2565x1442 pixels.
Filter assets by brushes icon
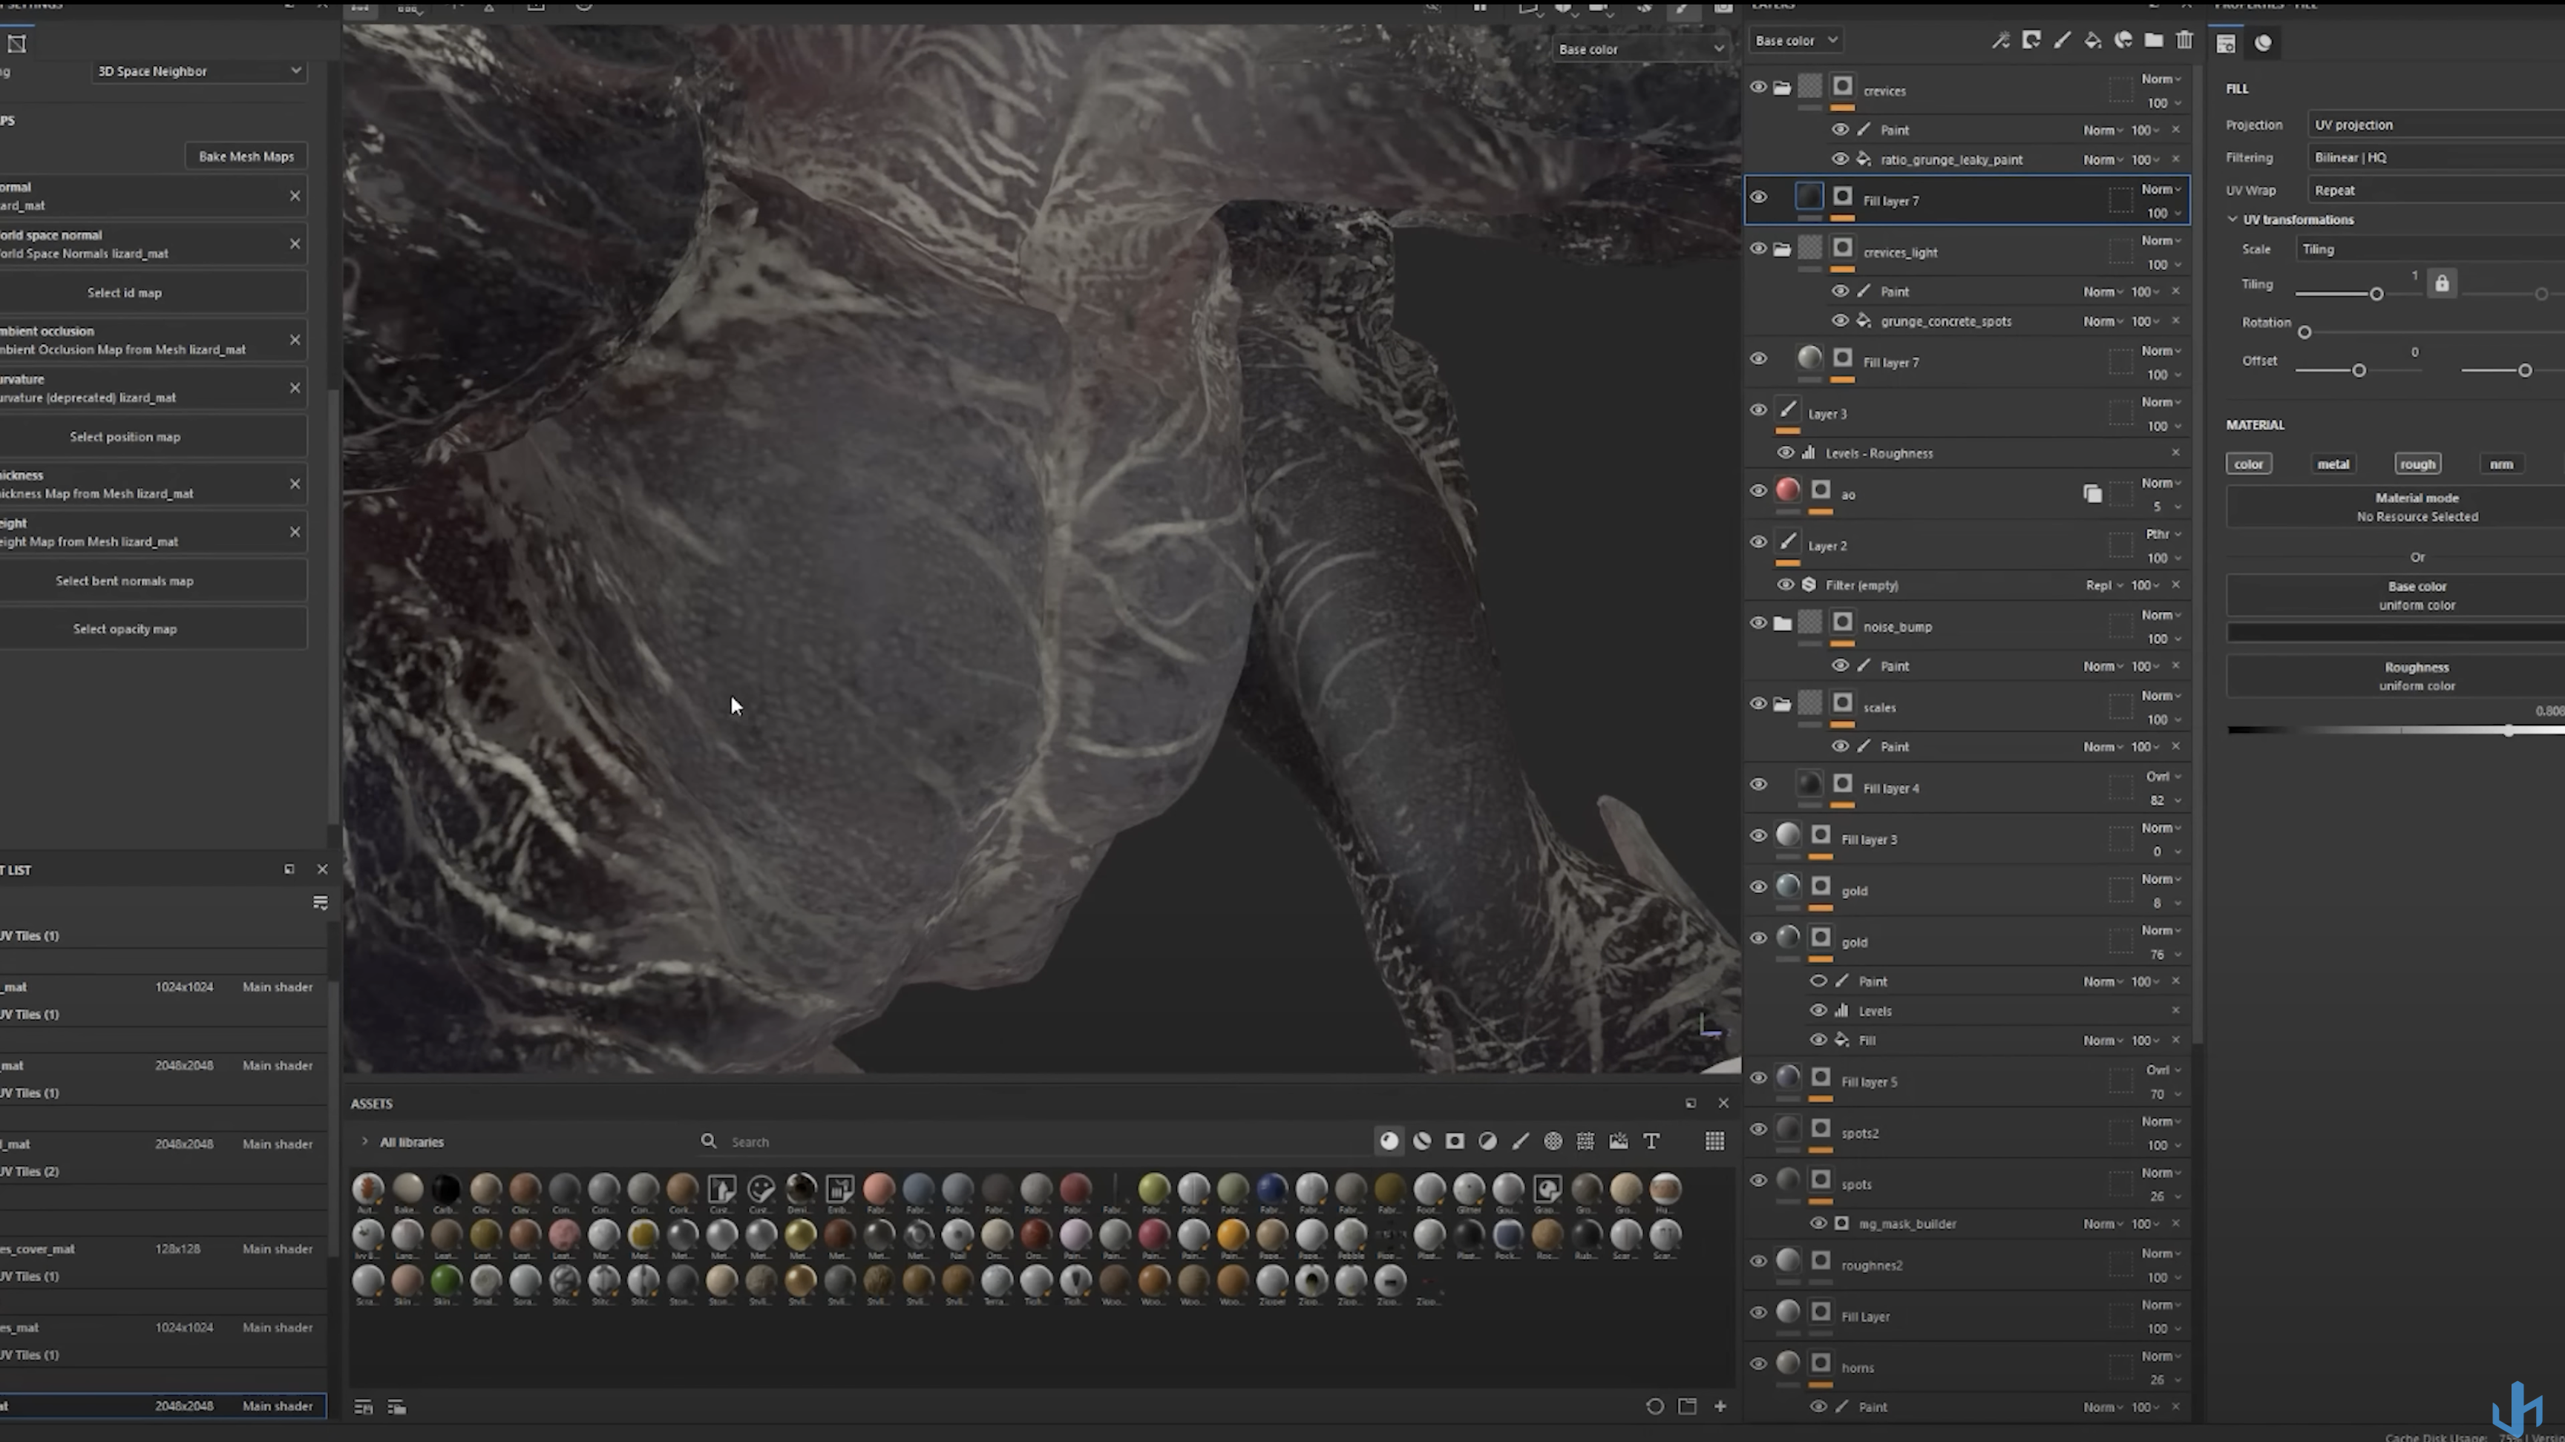pyautogui.click(x=1521, y=1142)
